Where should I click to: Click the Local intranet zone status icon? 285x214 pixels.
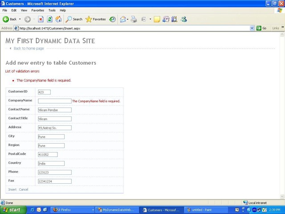coord(245,202)
